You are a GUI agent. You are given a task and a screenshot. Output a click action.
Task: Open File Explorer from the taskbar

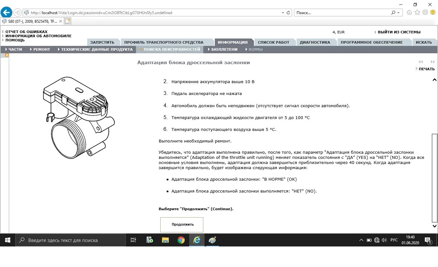click(x=165, y=240)
